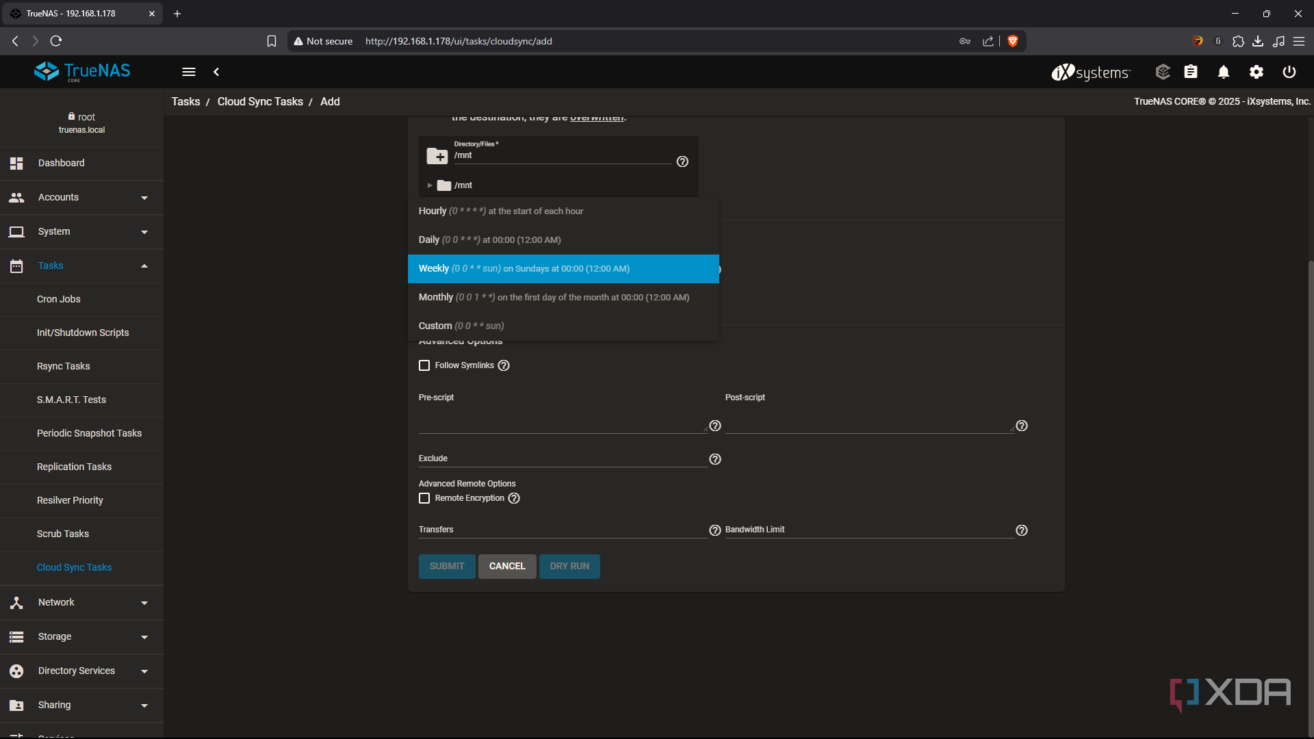Collapse sidebar with the back chevron

(216, 72)
